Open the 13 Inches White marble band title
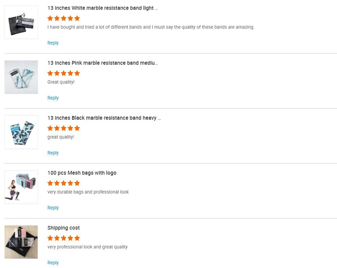 coord(102,8)
